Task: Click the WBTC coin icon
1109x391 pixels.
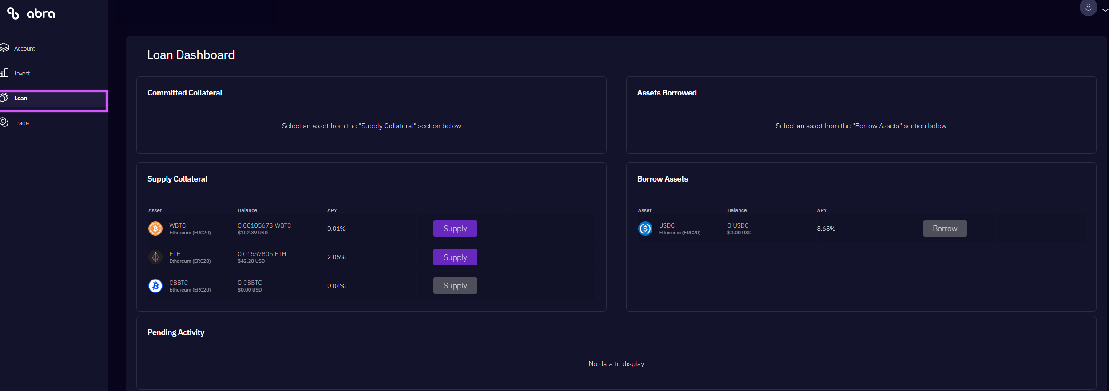Action: click(x=155, y=229)
